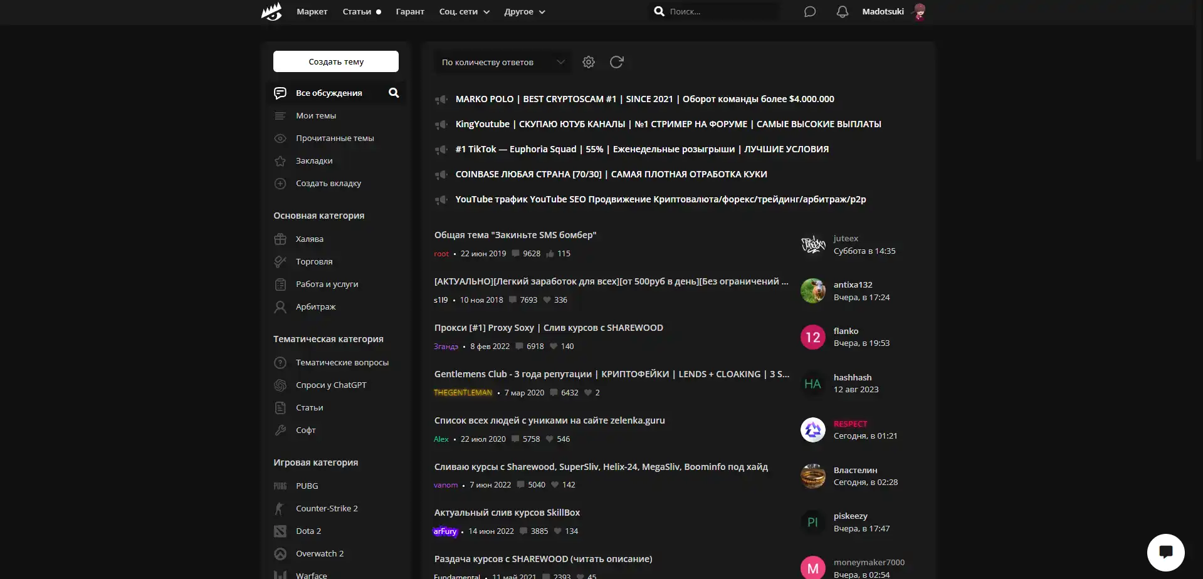Open the floating chat widget button
Screen dimensions: 1203x579
[1165, 552]
